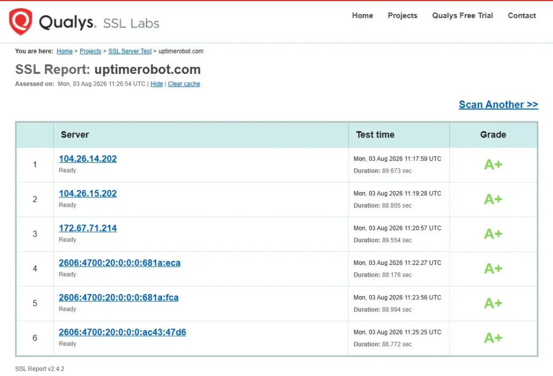This screenshot has height=376, width=553.
Task: Click the SSL Report: uptimerobot.com heading
Action: coord(108,70)
